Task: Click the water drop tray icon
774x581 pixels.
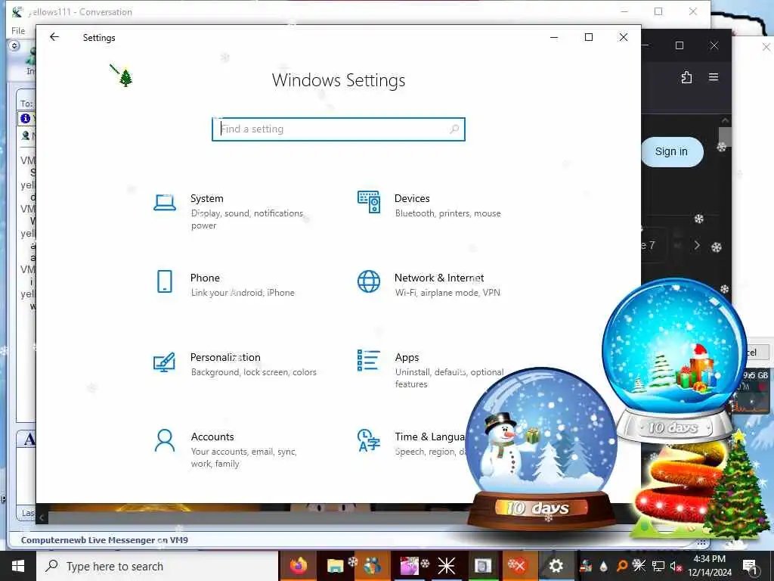Action: tap(604, 566)
